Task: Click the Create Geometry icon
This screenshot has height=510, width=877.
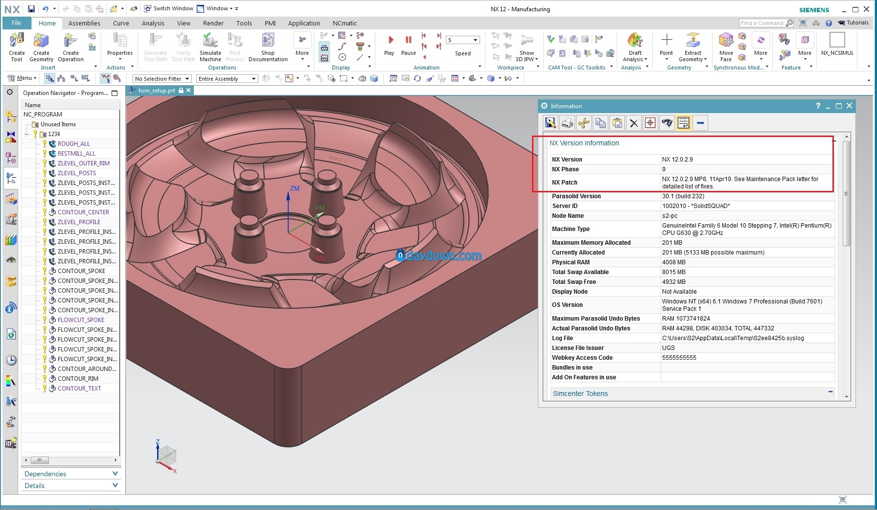Action: (41, 47)
